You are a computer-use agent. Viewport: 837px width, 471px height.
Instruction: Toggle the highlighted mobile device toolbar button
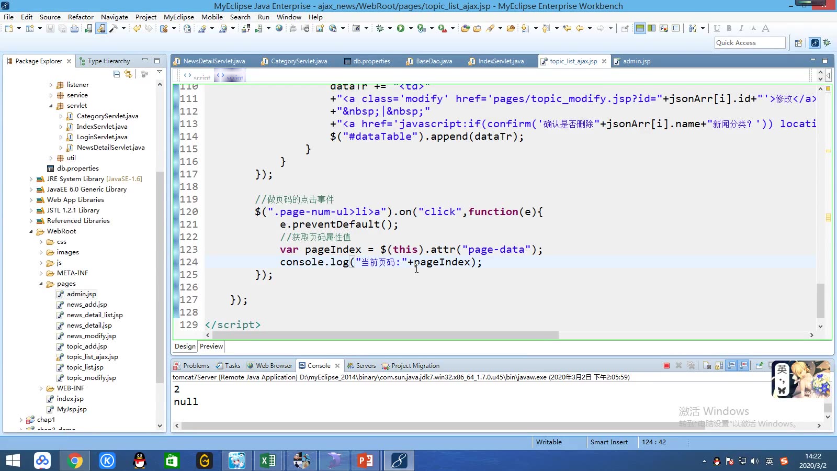pyautogui.click(x=101, y=28)
